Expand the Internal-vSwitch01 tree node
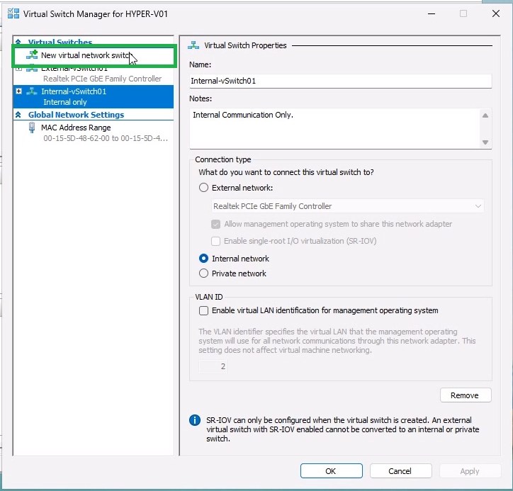Viewport: 513px width, 491px height. click(18, 91)
